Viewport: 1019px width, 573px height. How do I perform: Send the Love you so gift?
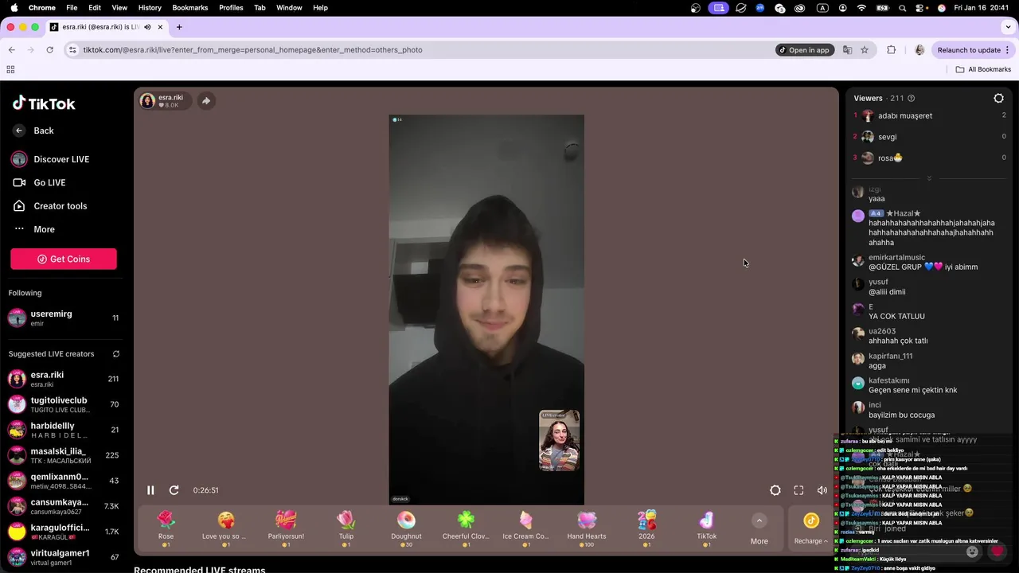(x=226, y=528)
